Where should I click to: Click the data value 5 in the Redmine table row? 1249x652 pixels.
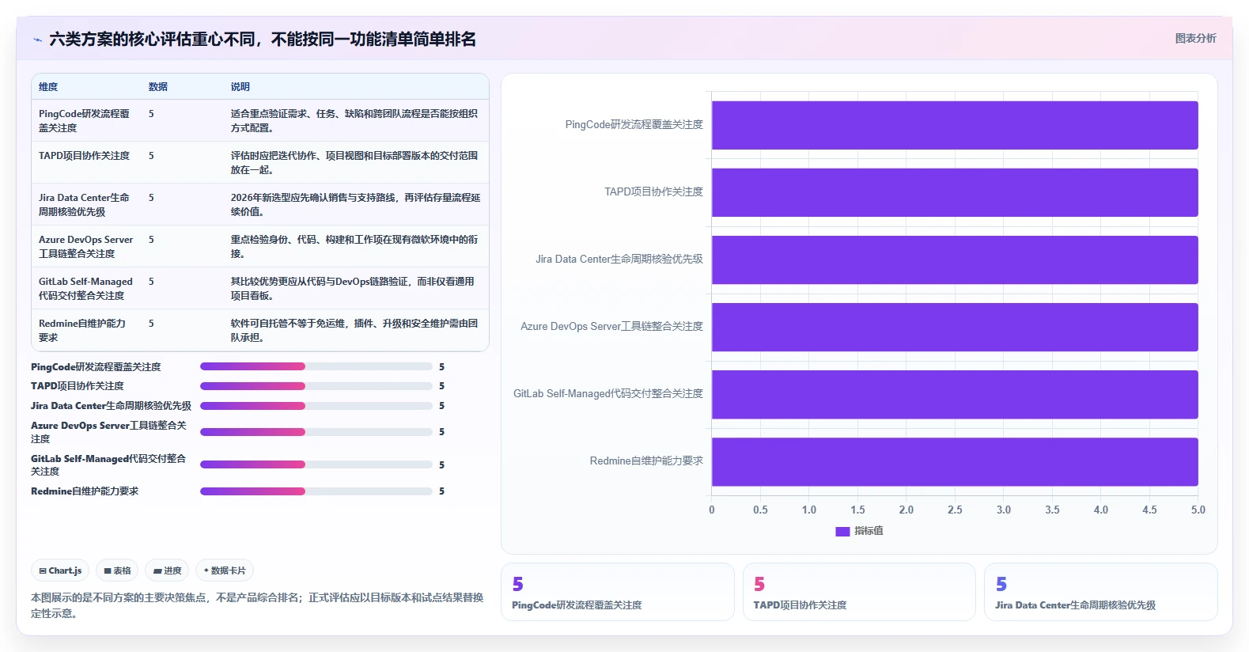pyautogui.click(x=151, y=324)
